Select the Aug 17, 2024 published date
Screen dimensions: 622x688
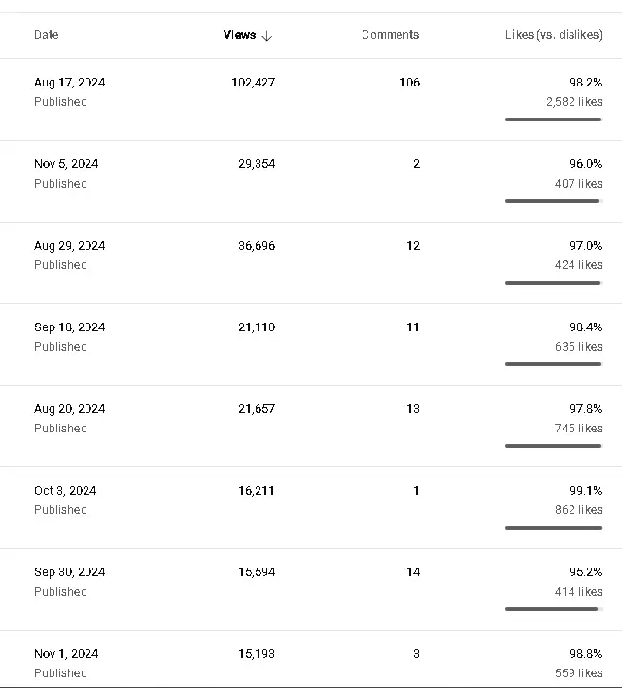tap(69, 82)
